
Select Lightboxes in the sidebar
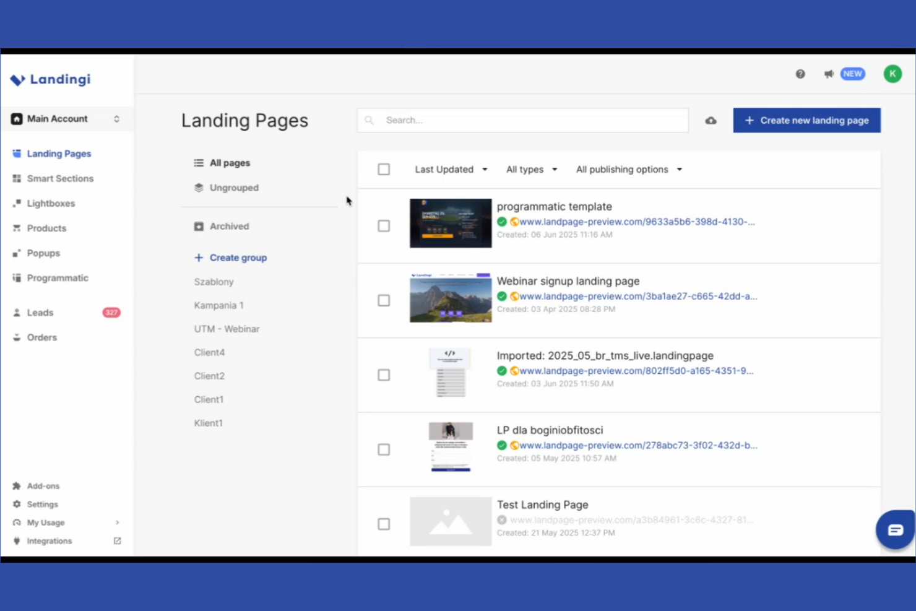click(51, 203)
